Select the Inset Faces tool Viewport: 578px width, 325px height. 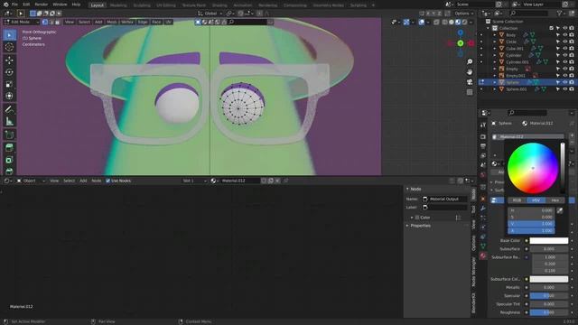(9, 160)
